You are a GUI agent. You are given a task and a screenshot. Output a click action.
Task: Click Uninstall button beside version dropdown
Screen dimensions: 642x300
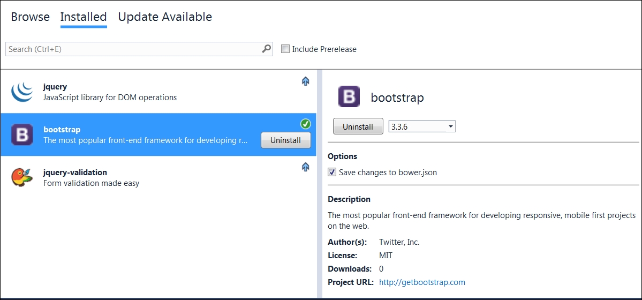click(358, 126)
